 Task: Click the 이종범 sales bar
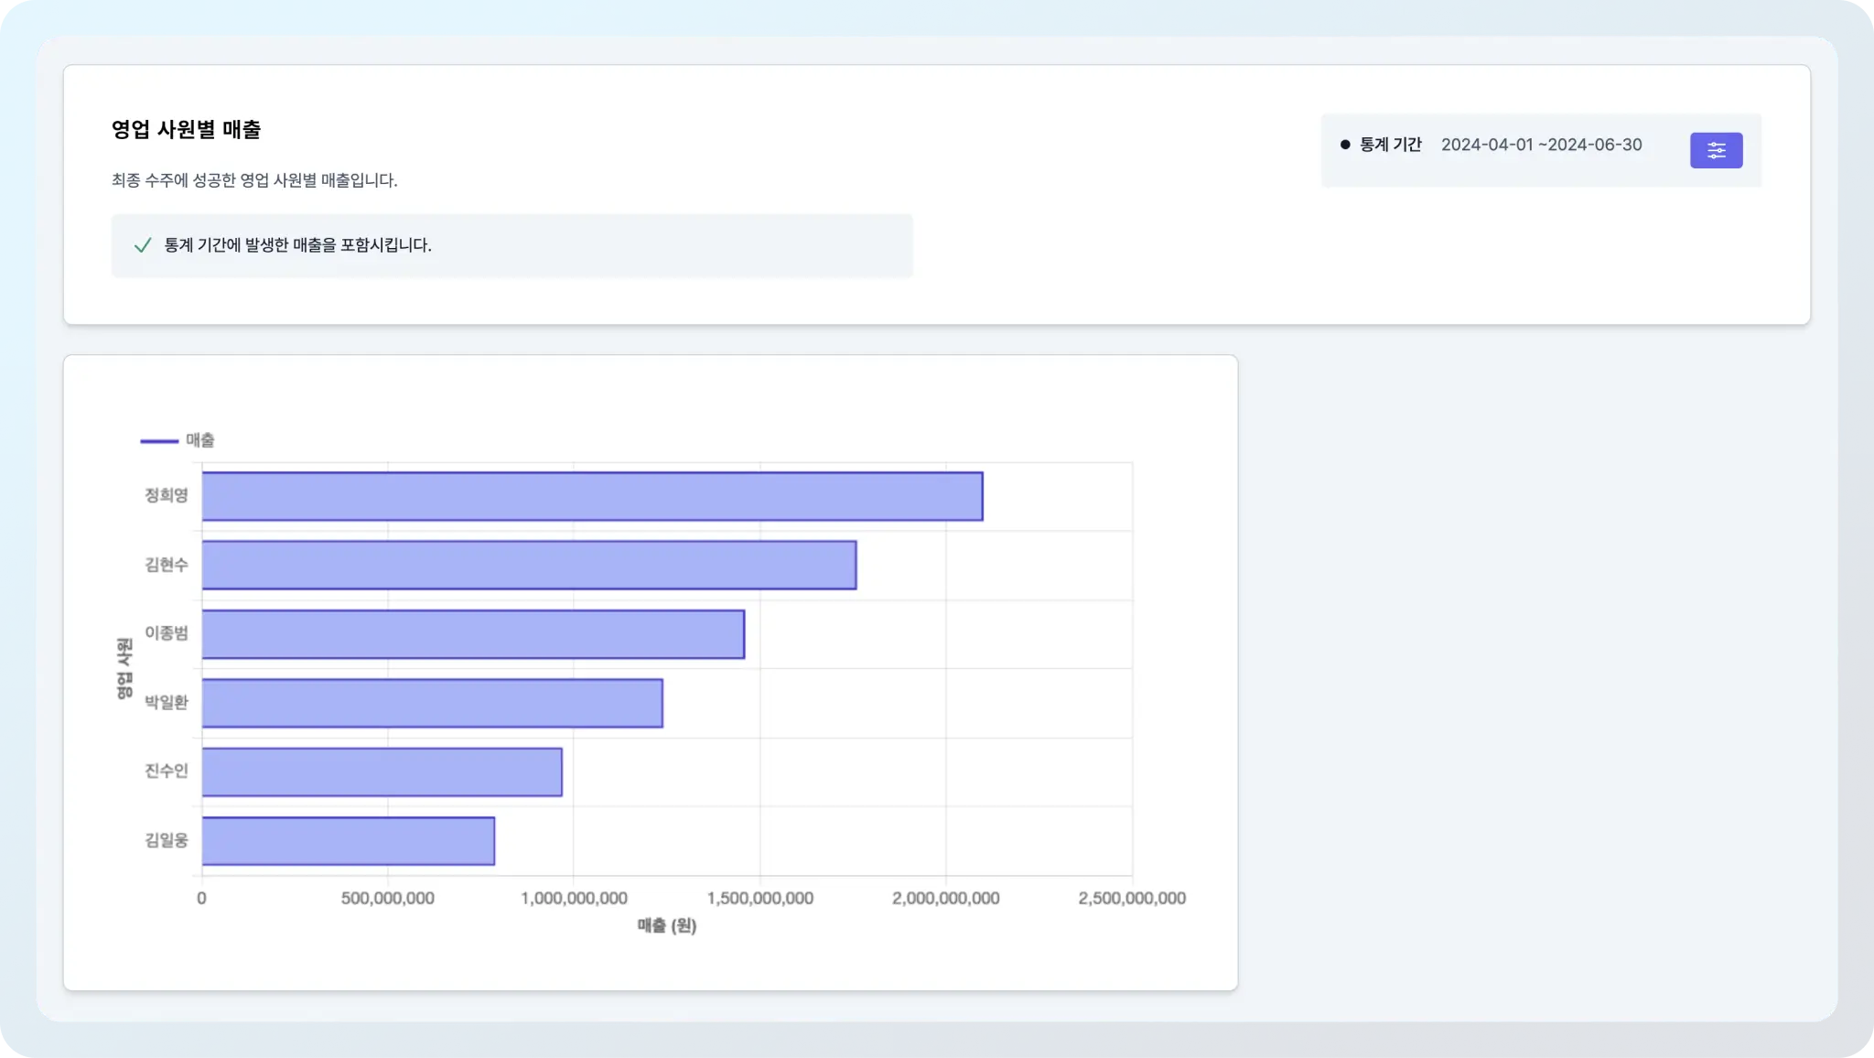pyautogui.click(x=473, y=634)
